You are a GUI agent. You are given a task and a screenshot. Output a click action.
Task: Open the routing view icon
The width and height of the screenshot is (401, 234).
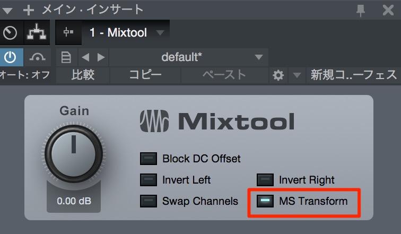(x=37, y=32)
